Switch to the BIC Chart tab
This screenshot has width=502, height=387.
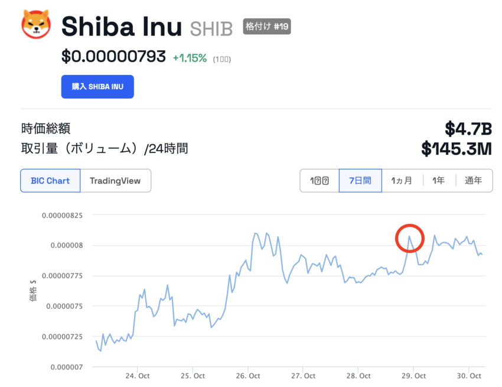coord(50,181)
